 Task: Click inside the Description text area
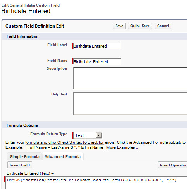(x=130, y=78)
